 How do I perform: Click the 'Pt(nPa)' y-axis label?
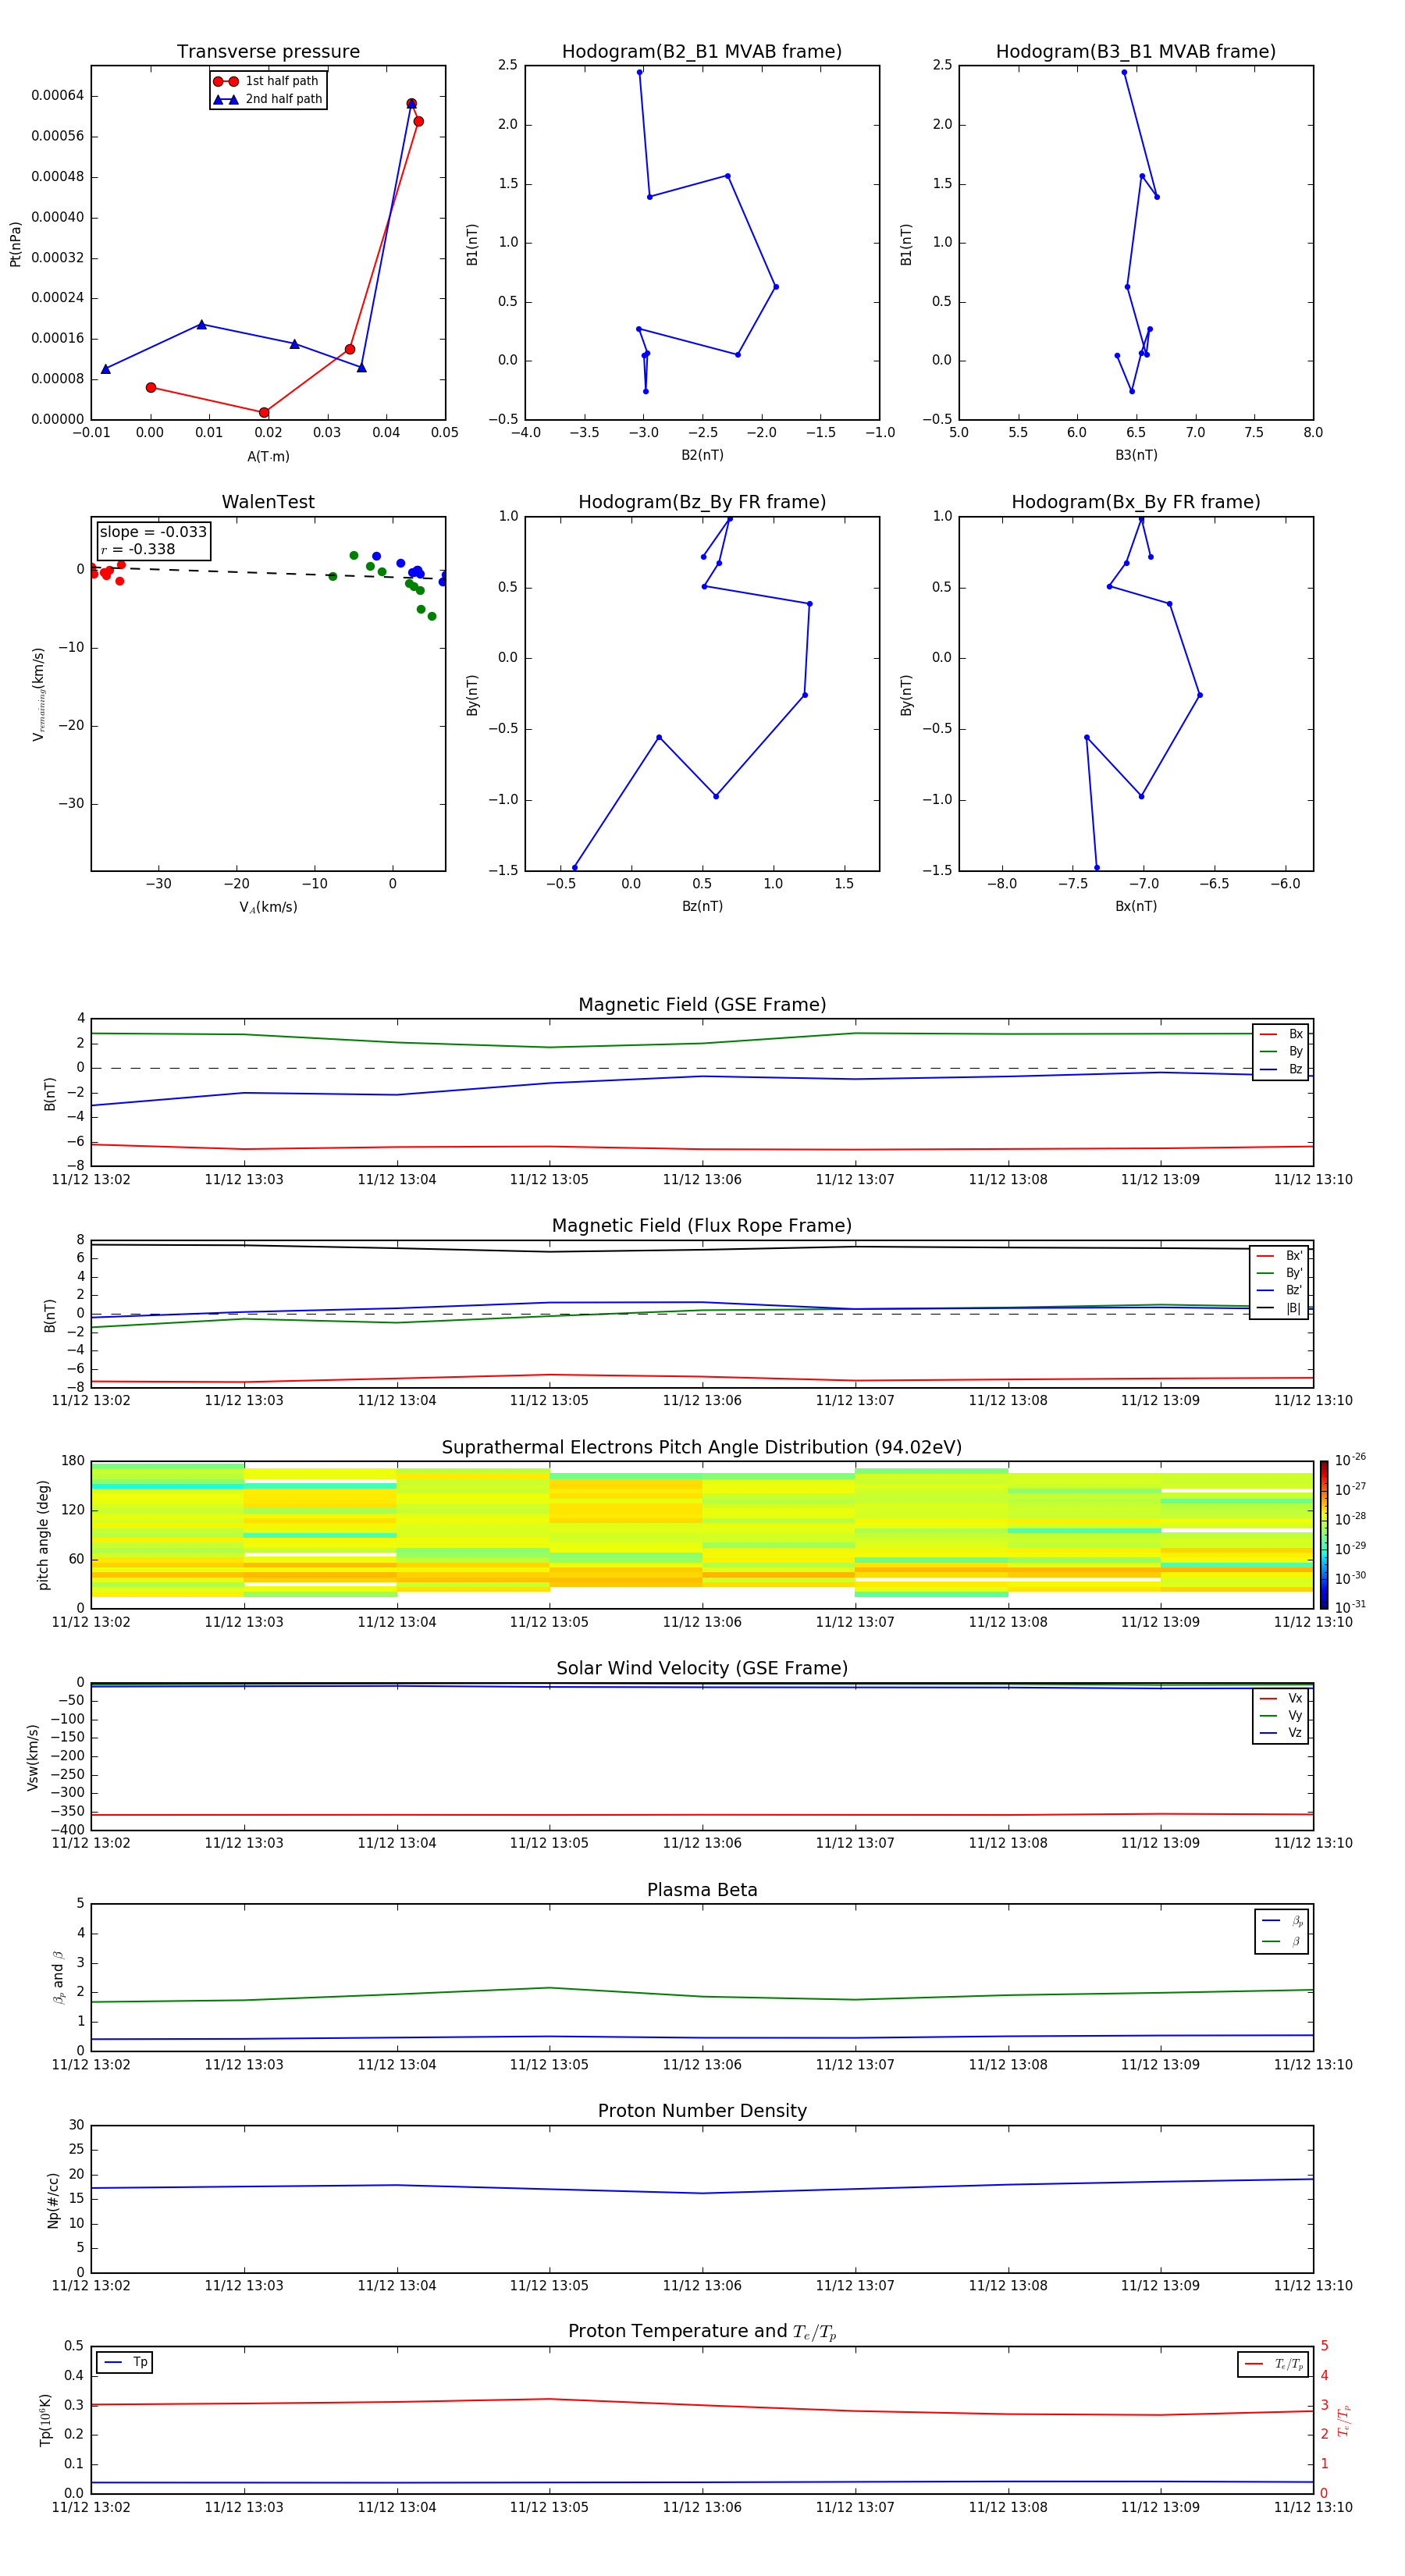click(15, 244)
